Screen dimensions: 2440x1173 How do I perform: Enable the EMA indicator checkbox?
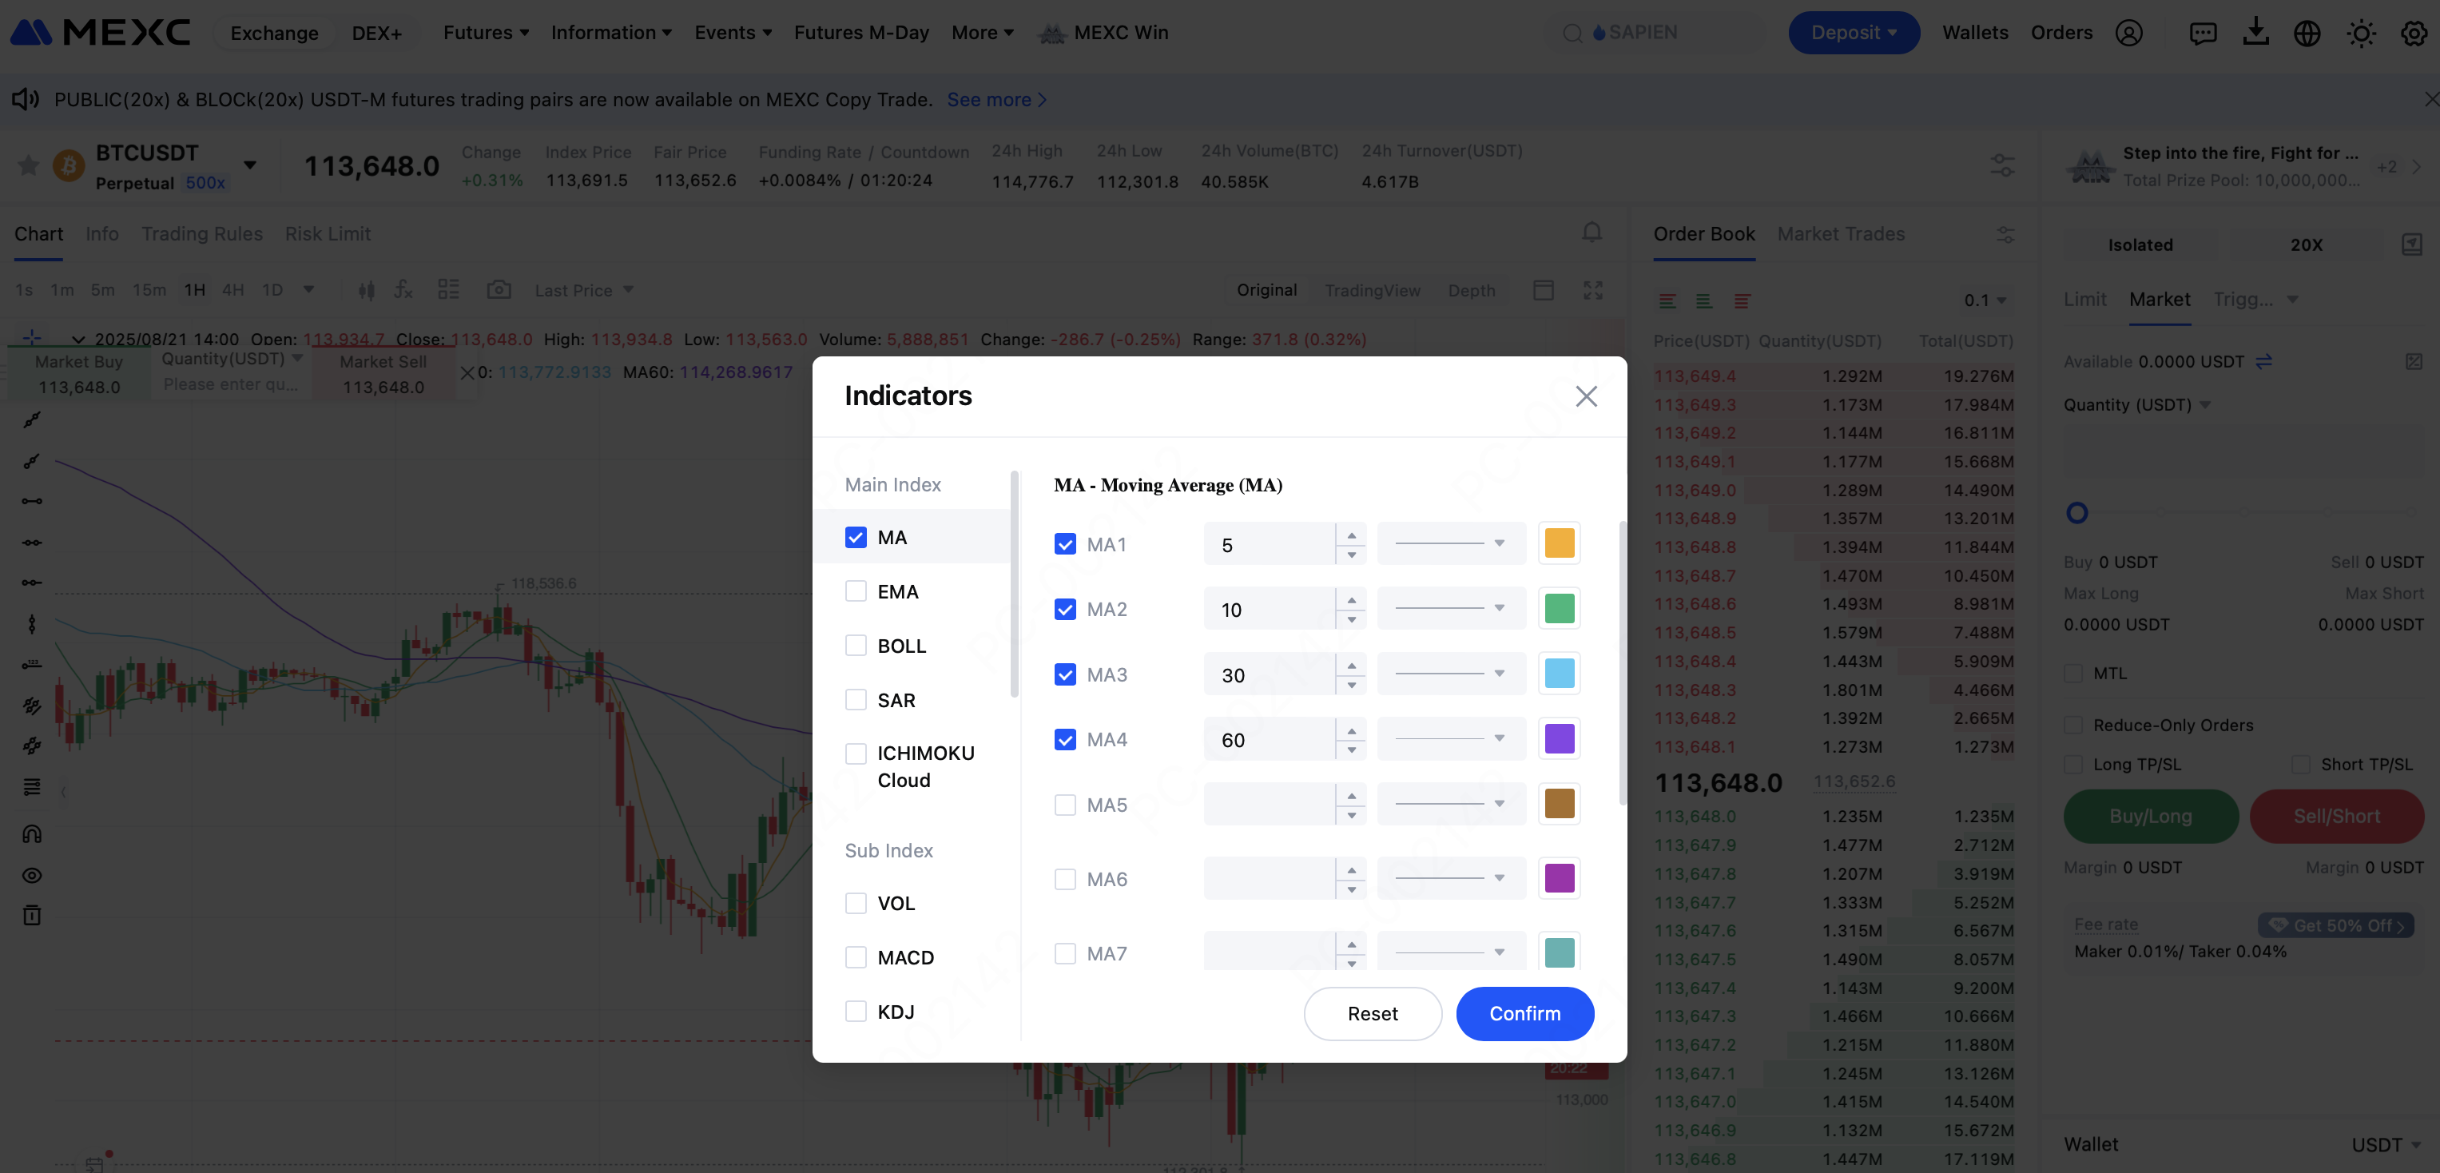tap(856, 591)
